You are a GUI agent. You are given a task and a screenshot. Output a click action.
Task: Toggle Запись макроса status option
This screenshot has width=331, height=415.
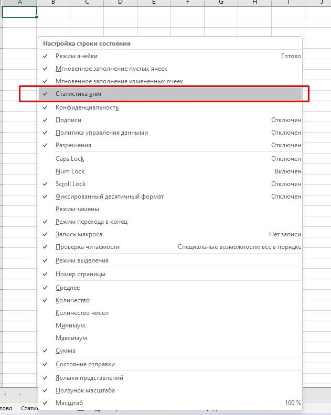point(170,234)
